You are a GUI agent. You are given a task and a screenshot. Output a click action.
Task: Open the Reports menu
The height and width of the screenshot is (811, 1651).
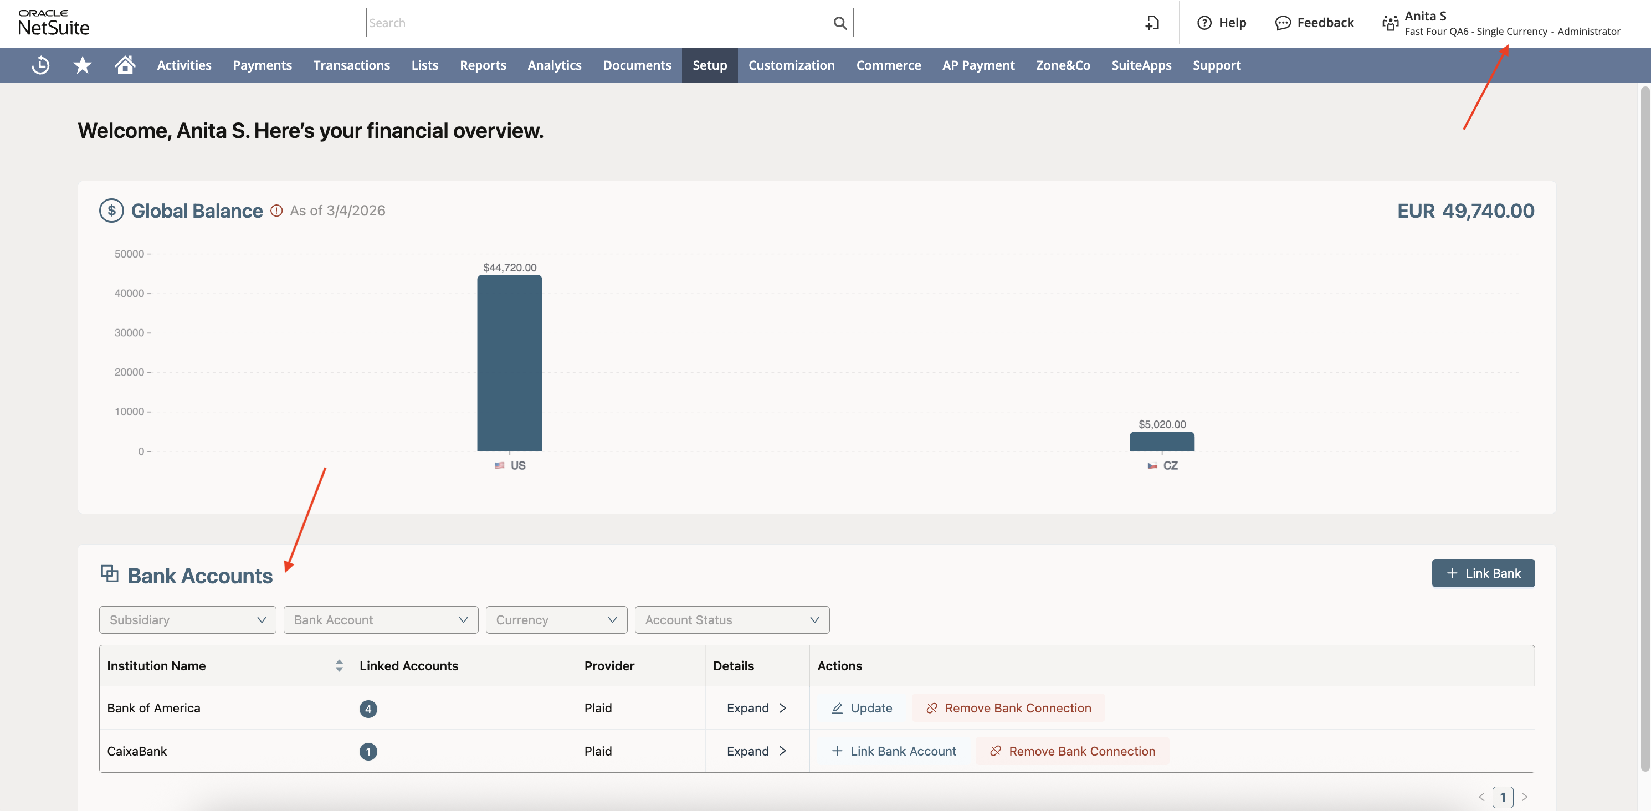[x=483, y=65]
